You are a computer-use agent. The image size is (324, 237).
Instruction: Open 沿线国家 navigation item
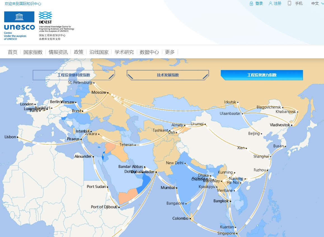pyautogui.click(x=99, y=52)
